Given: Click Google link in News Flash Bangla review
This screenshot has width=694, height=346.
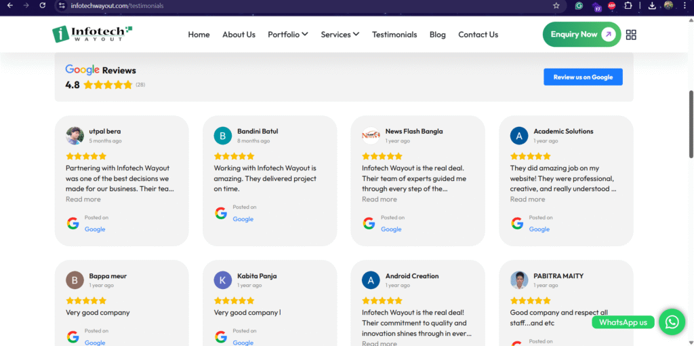Looking at the screenshot, I should 391,229.
